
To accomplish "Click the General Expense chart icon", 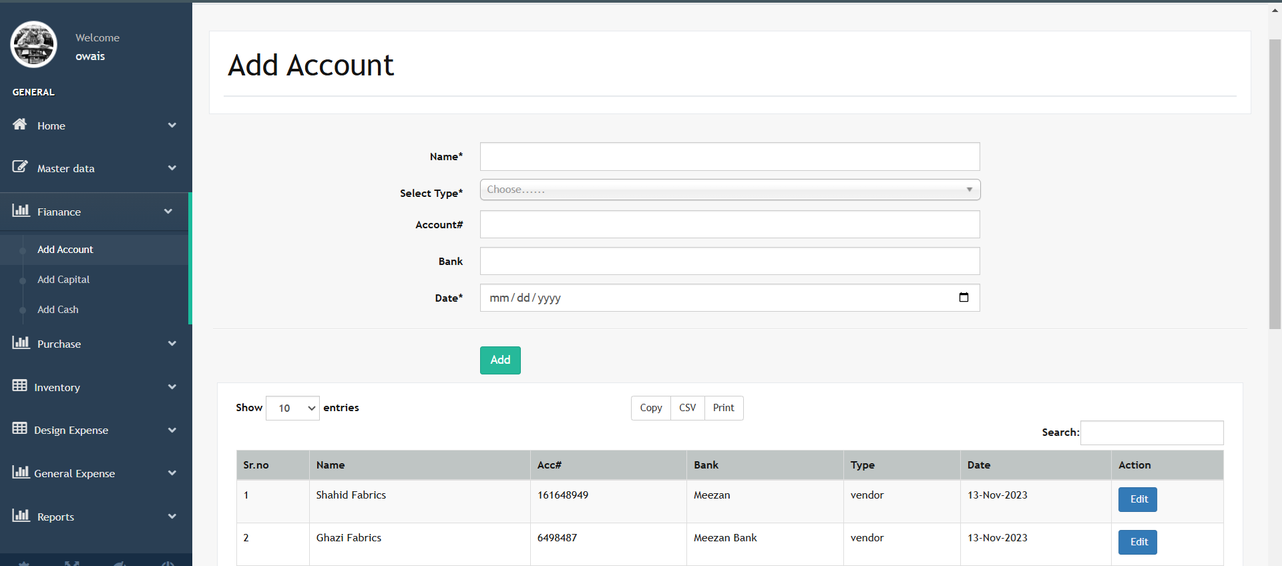I will [21, 472].
